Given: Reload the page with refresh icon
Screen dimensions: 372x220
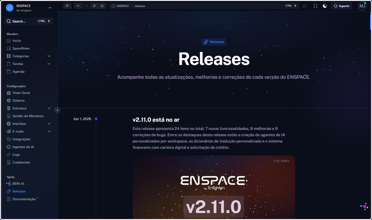Looking at the screenshot, I should click(94, 6).
